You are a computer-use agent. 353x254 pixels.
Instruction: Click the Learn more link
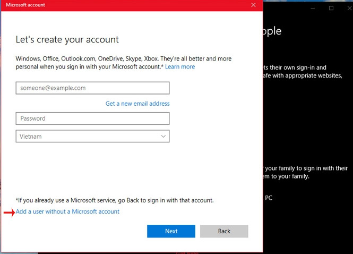click(180, 67)
